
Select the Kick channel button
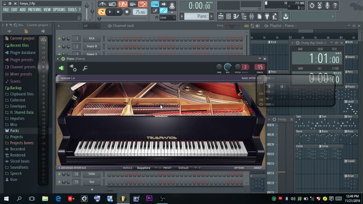[x=92, y=39]
